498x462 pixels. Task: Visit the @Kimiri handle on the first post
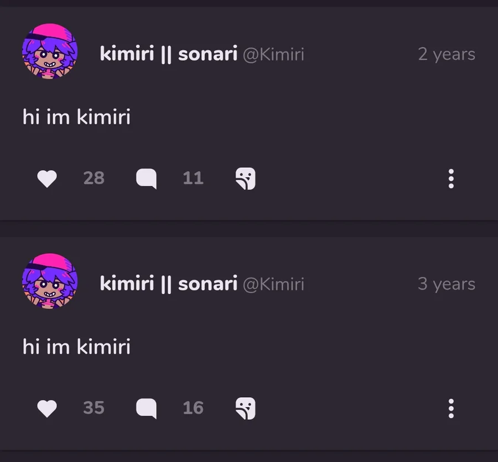pos(273,55)
